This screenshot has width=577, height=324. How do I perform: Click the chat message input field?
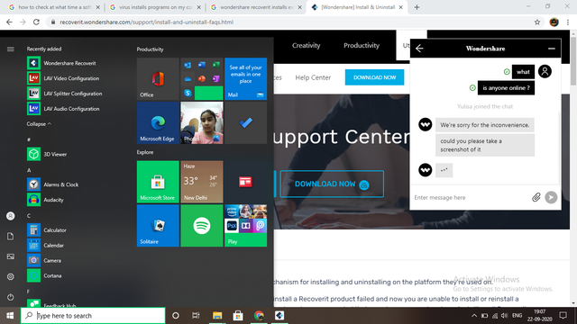click(x=471, y=198)
